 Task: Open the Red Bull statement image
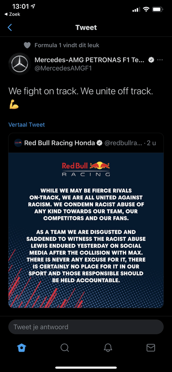(x=86, y=230)
